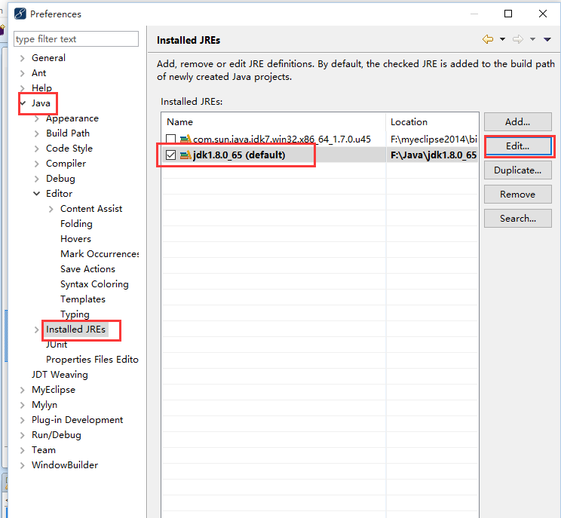Expand the Appearance node arrow
Viewport: 561px width, 518px height.
[36, 119]
